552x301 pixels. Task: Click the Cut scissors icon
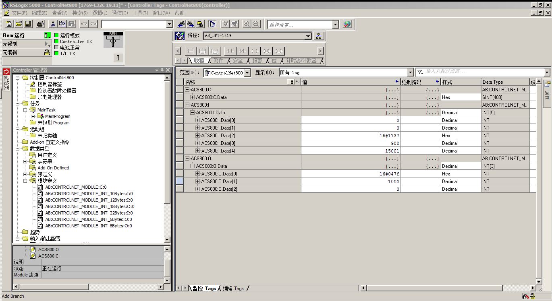coord(52,24)
